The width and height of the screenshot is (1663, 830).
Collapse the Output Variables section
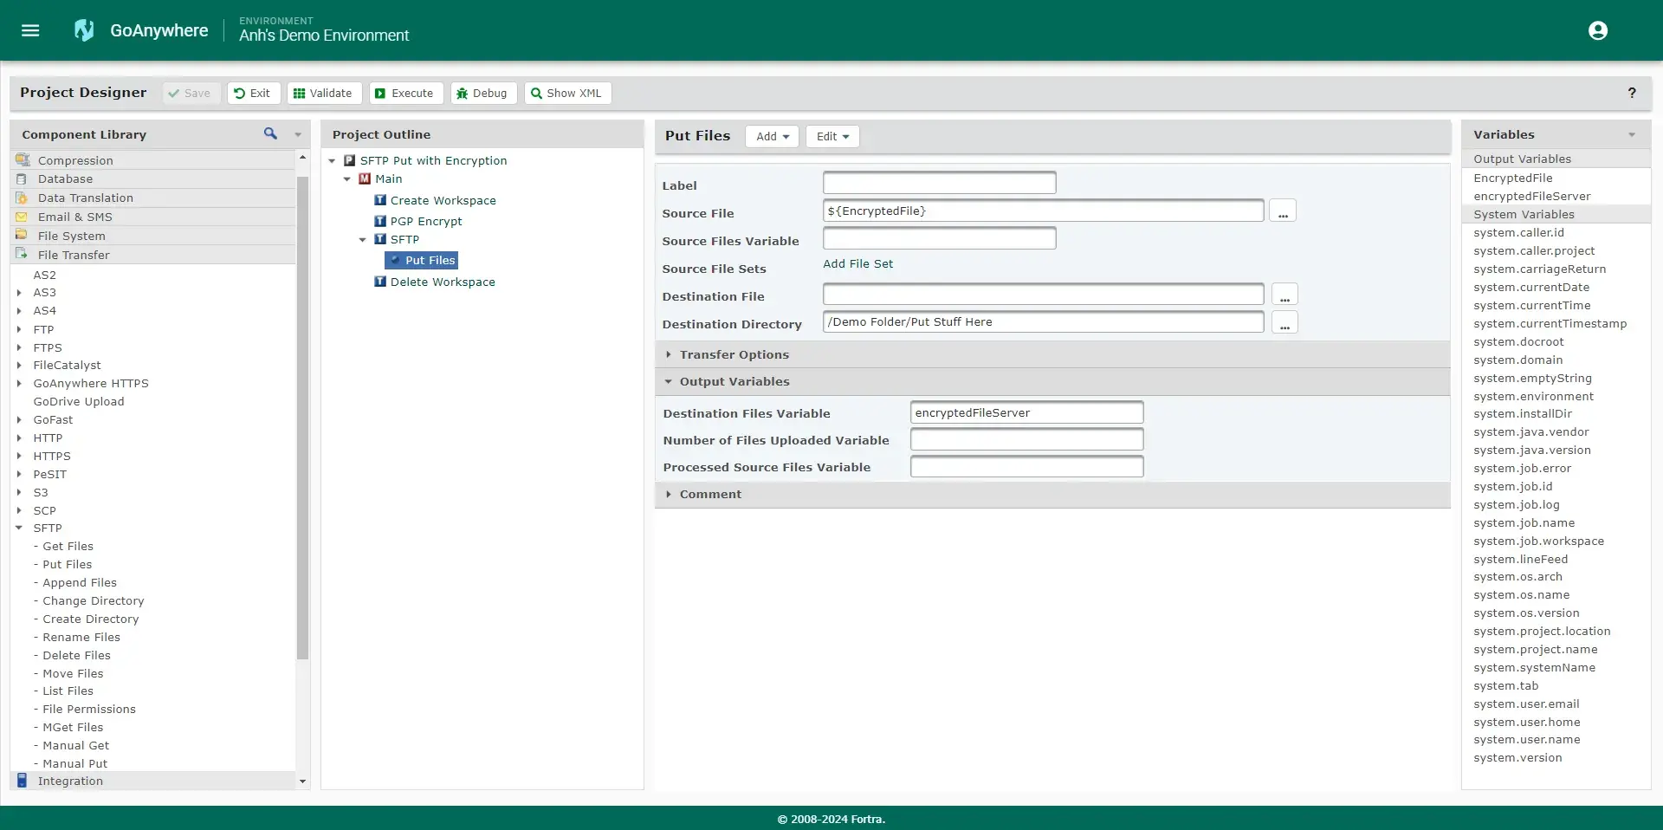(x=734, y=381)
